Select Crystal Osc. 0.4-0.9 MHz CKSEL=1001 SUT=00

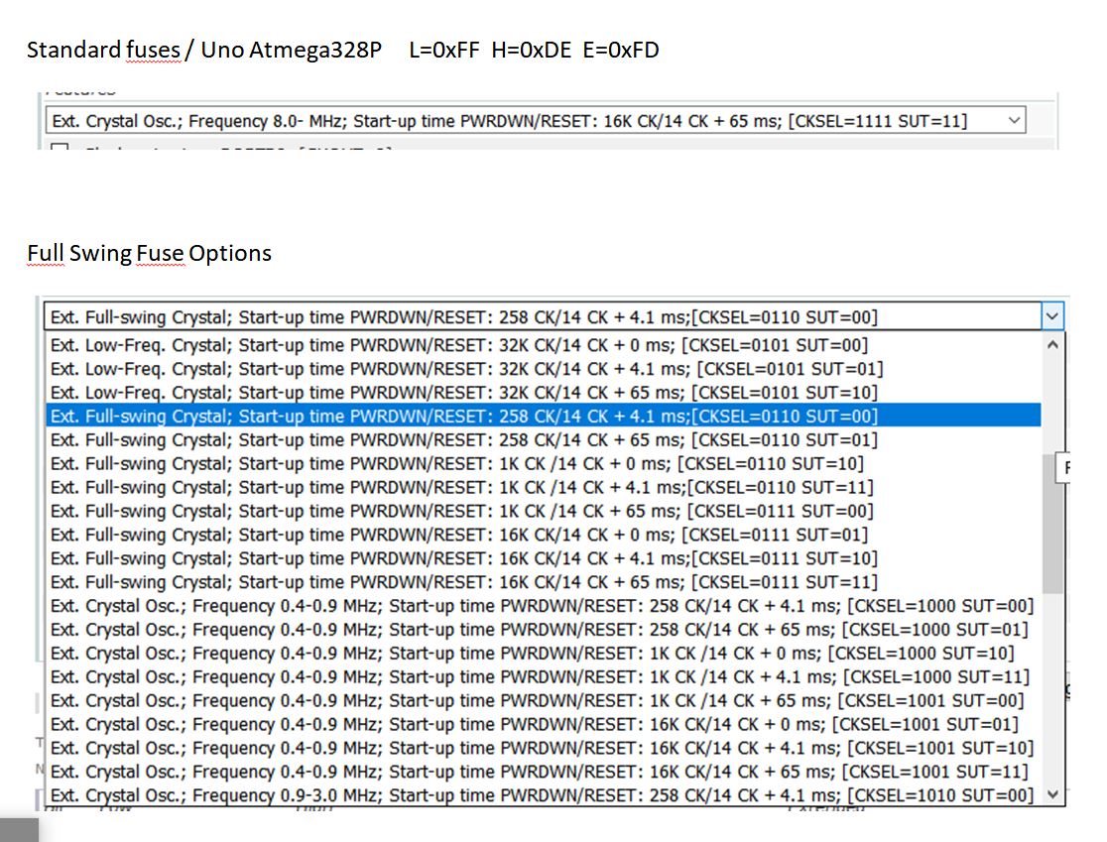543,701
